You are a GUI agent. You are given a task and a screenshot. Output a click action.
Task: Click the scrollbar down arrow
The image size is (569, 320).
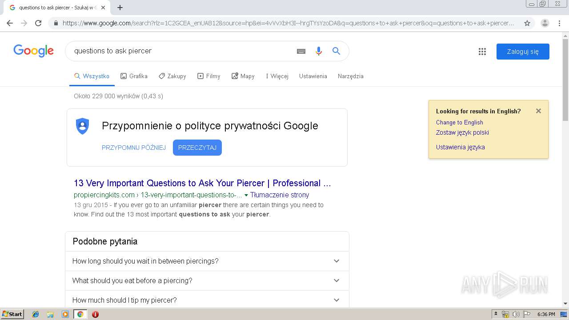565,304
